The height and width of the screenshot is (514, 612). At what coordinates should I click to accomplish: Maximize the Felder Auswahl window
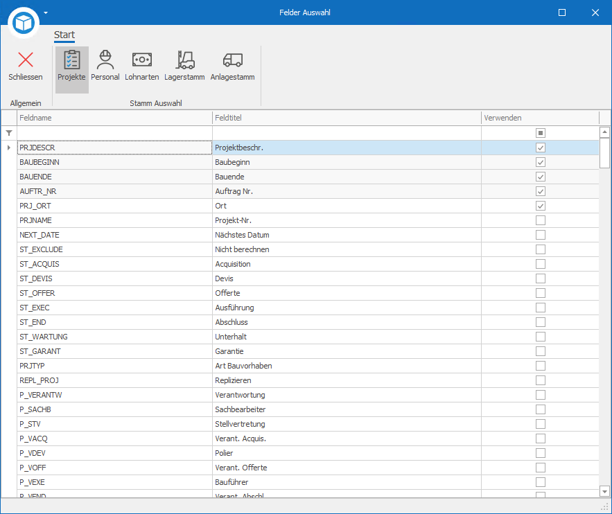point(562,12)
